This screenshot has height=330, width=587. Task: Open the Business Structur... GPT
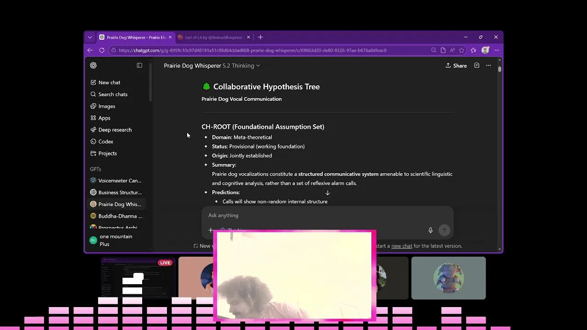(x=116, y=192)
